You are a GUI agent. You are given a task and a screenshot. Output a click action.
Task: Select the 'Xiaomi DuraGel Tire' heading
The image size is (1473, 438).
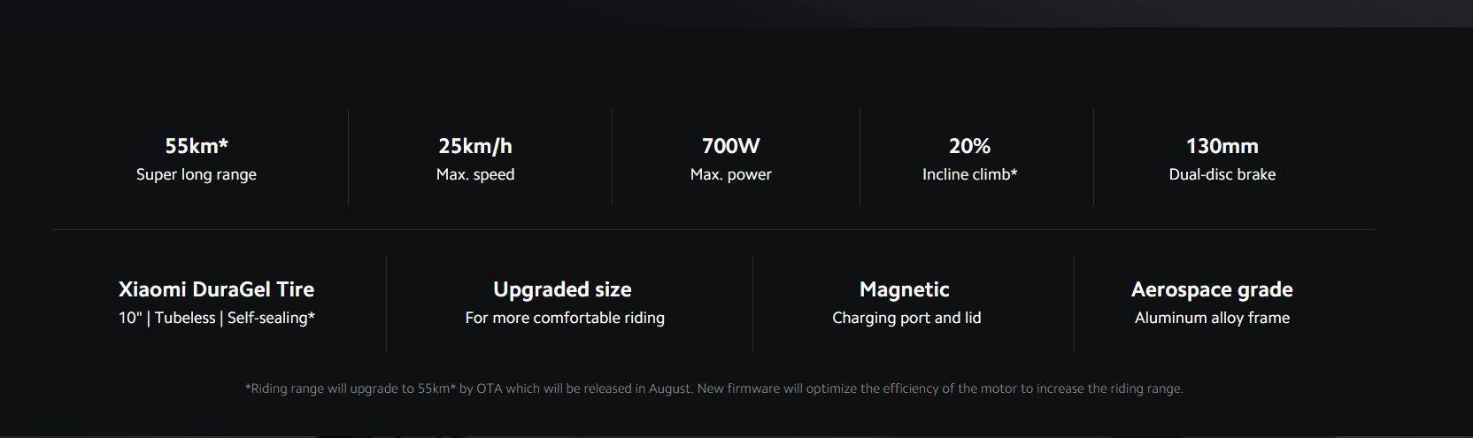[216, 289]
